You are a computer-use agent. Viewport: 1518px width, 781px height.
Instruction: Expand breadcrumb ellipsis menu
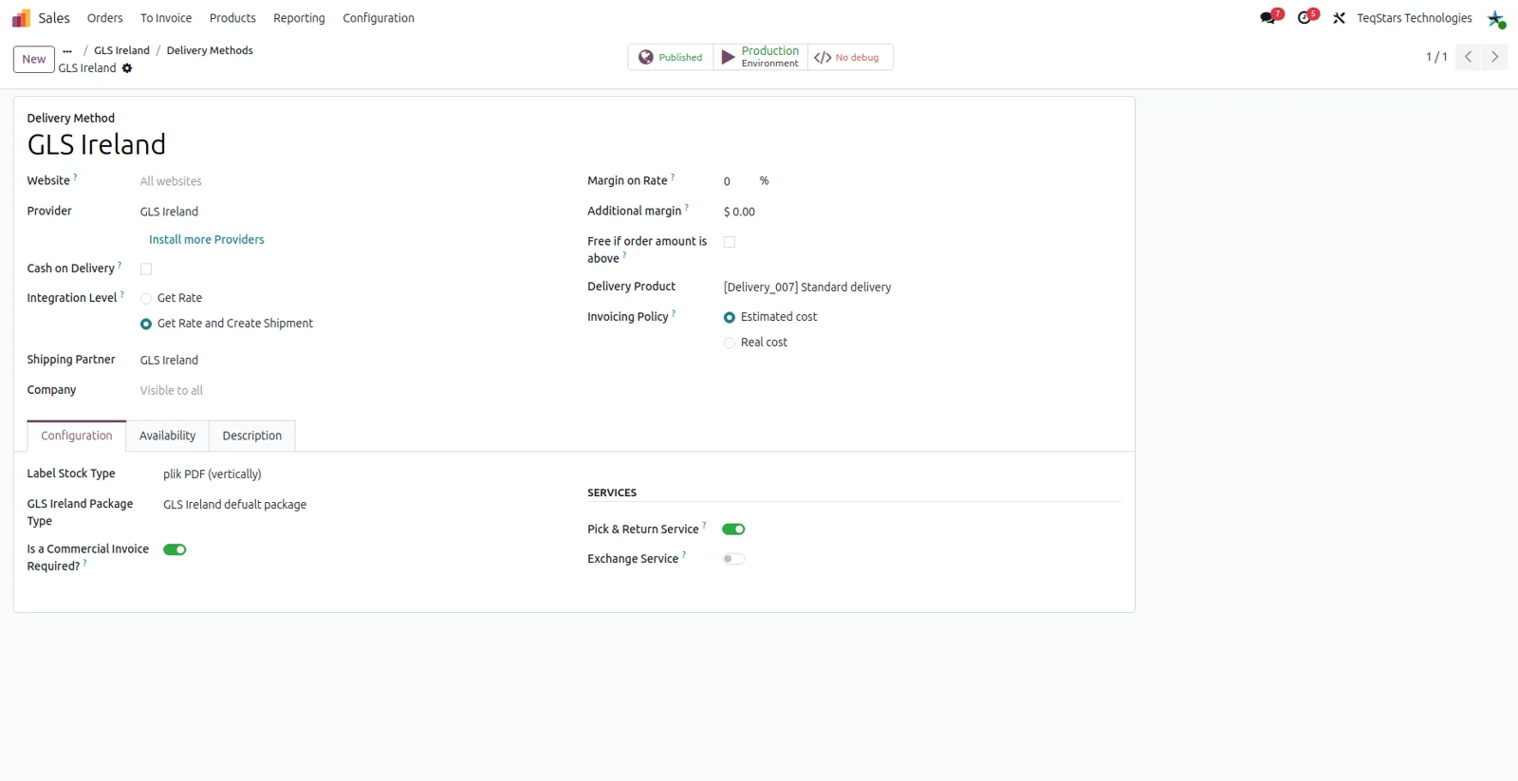point(67,51)
